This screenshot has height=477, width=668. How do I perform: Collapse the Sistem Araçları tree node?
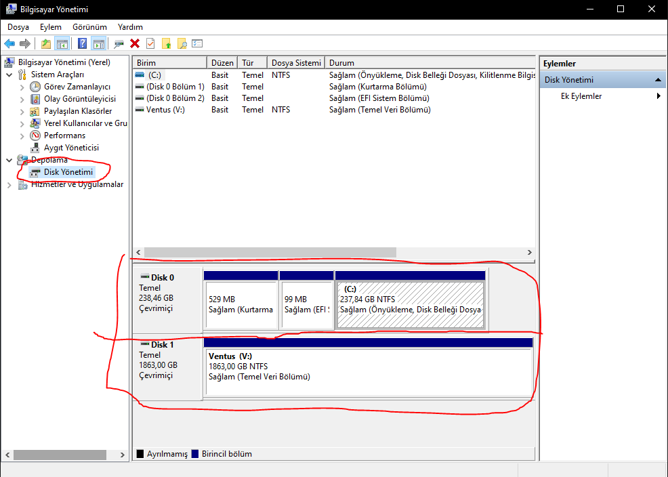[x=9, y=75]
